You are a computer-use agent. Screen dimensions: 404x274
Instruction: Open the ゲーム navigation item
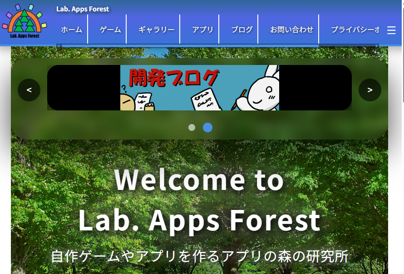[110, 30]
